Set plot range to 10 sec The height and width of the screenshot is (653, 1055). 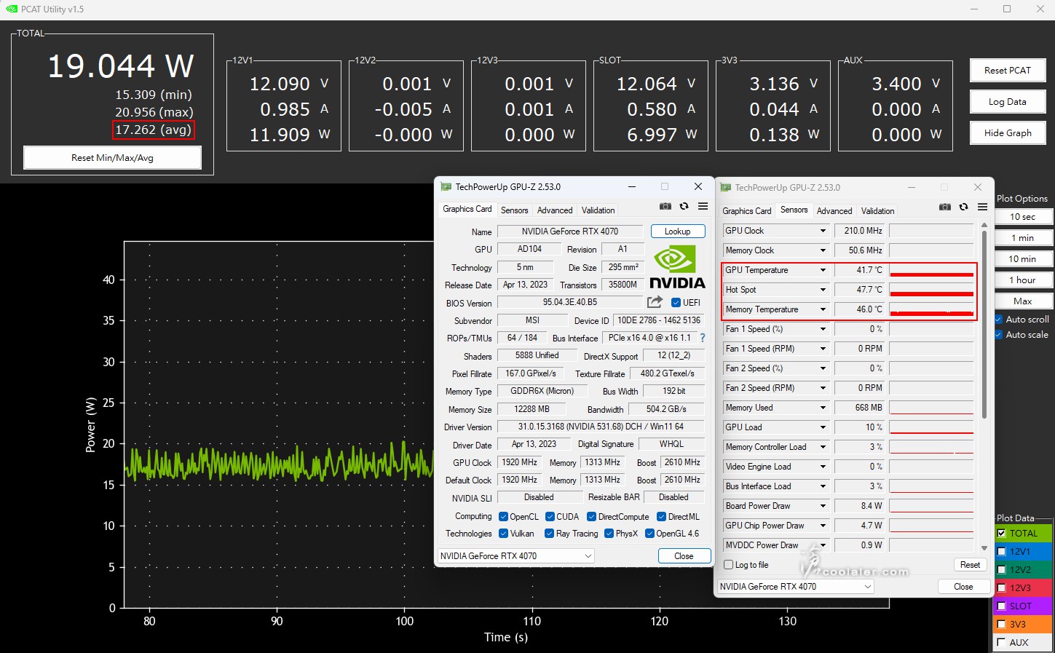[x=1022, y=217]
